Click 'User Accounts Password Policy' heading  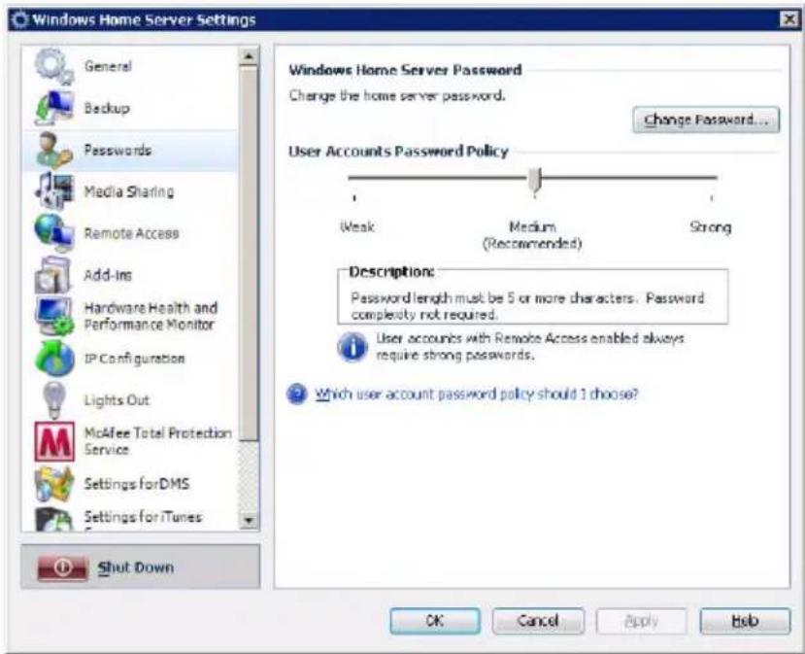(398, 151)
